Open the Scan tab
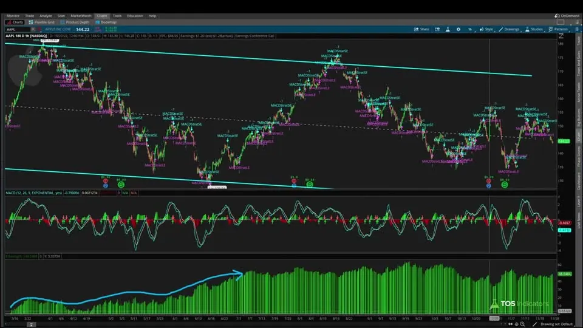583x328 pixels. pyautogui.click(x=61, y=16)
